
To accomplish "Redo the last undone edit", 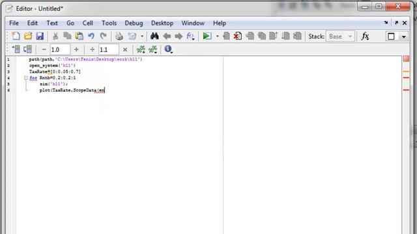I will pyautogui.click(x=103, y=36).
